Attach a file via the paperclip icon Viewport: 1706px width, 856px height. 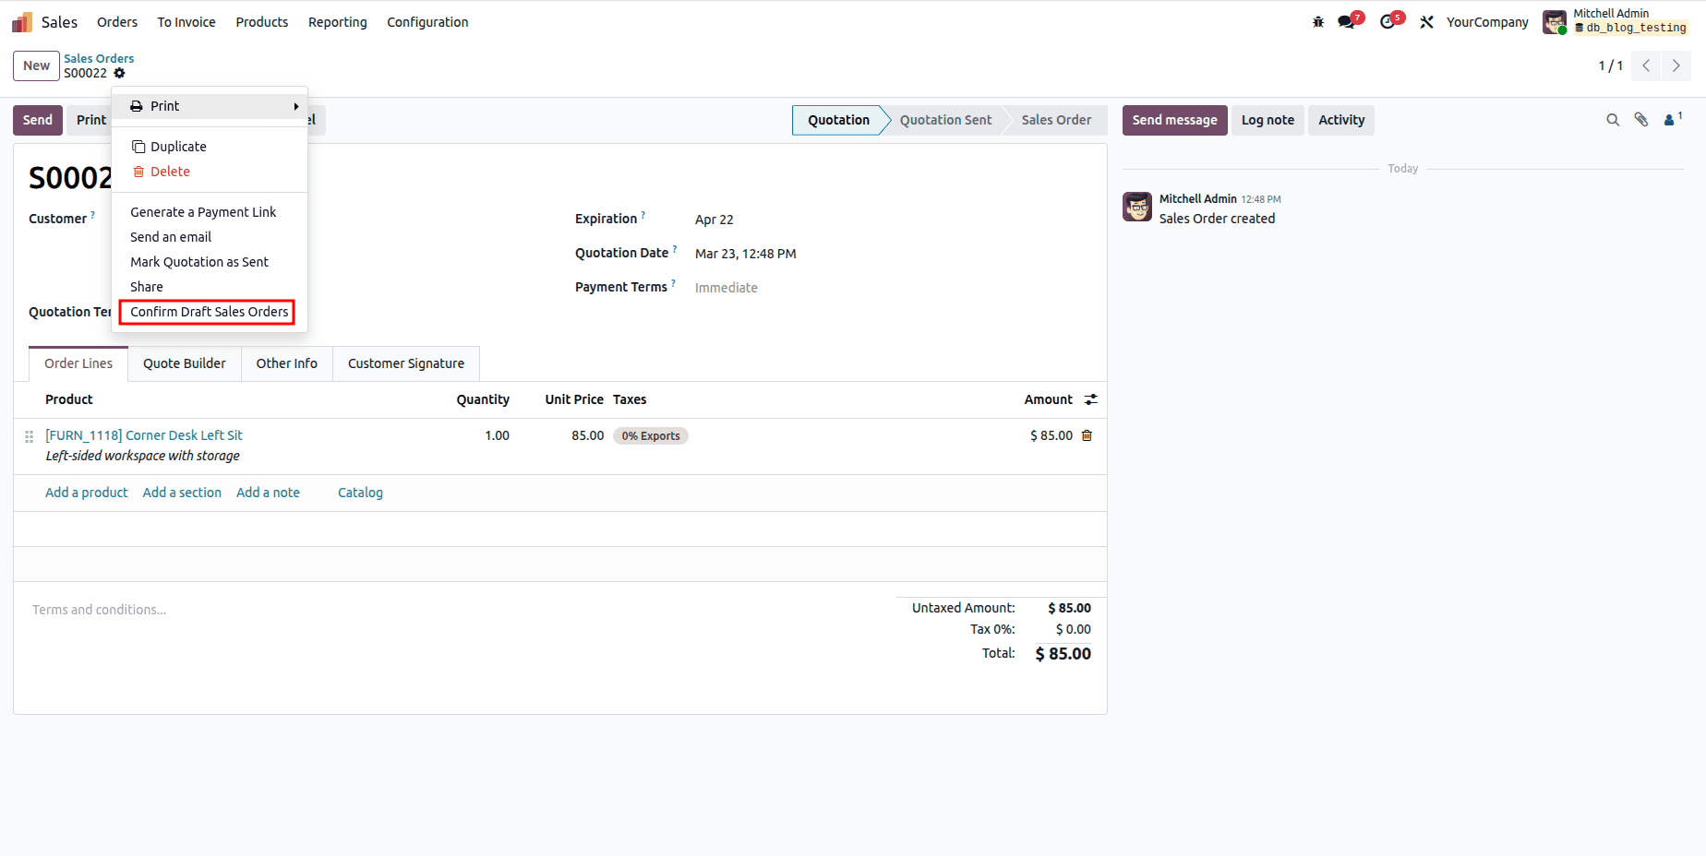(1641, 120)
